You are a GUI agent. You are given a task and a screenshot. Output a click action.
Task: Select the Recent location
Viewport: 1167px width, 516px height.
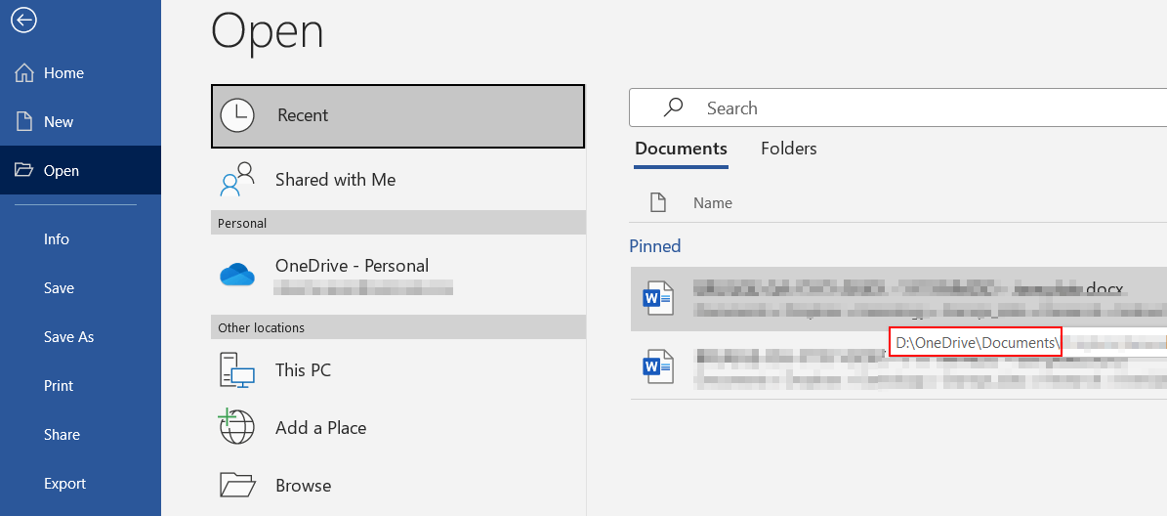tap(398, 116)
